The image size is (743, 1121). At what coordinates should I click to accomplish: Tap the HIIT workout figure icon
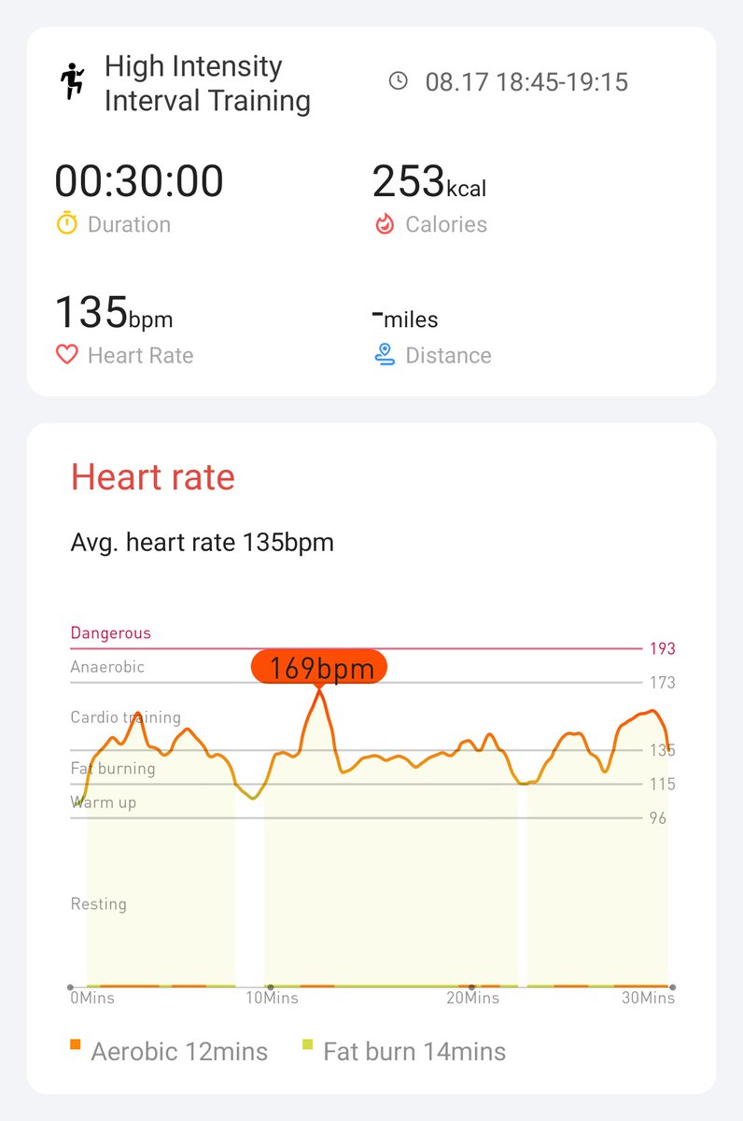click(x=72, y=81)
